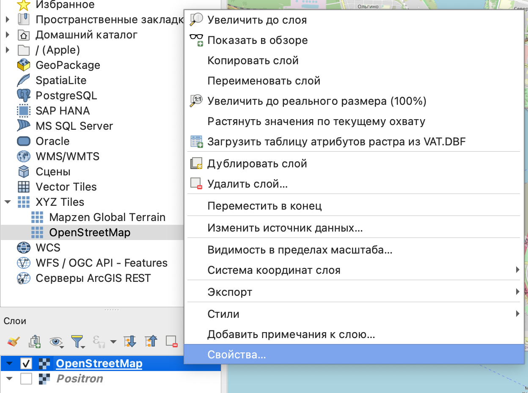Select Mapzen Global Terrain tile source
This screenshot has height=393, width=528.
[x=107, y=217]
